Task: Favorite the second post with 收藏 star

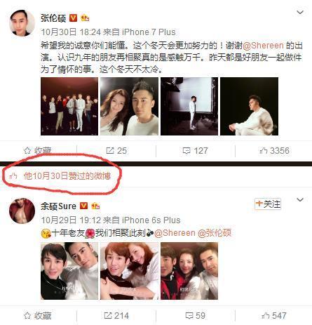Action: 37,316
